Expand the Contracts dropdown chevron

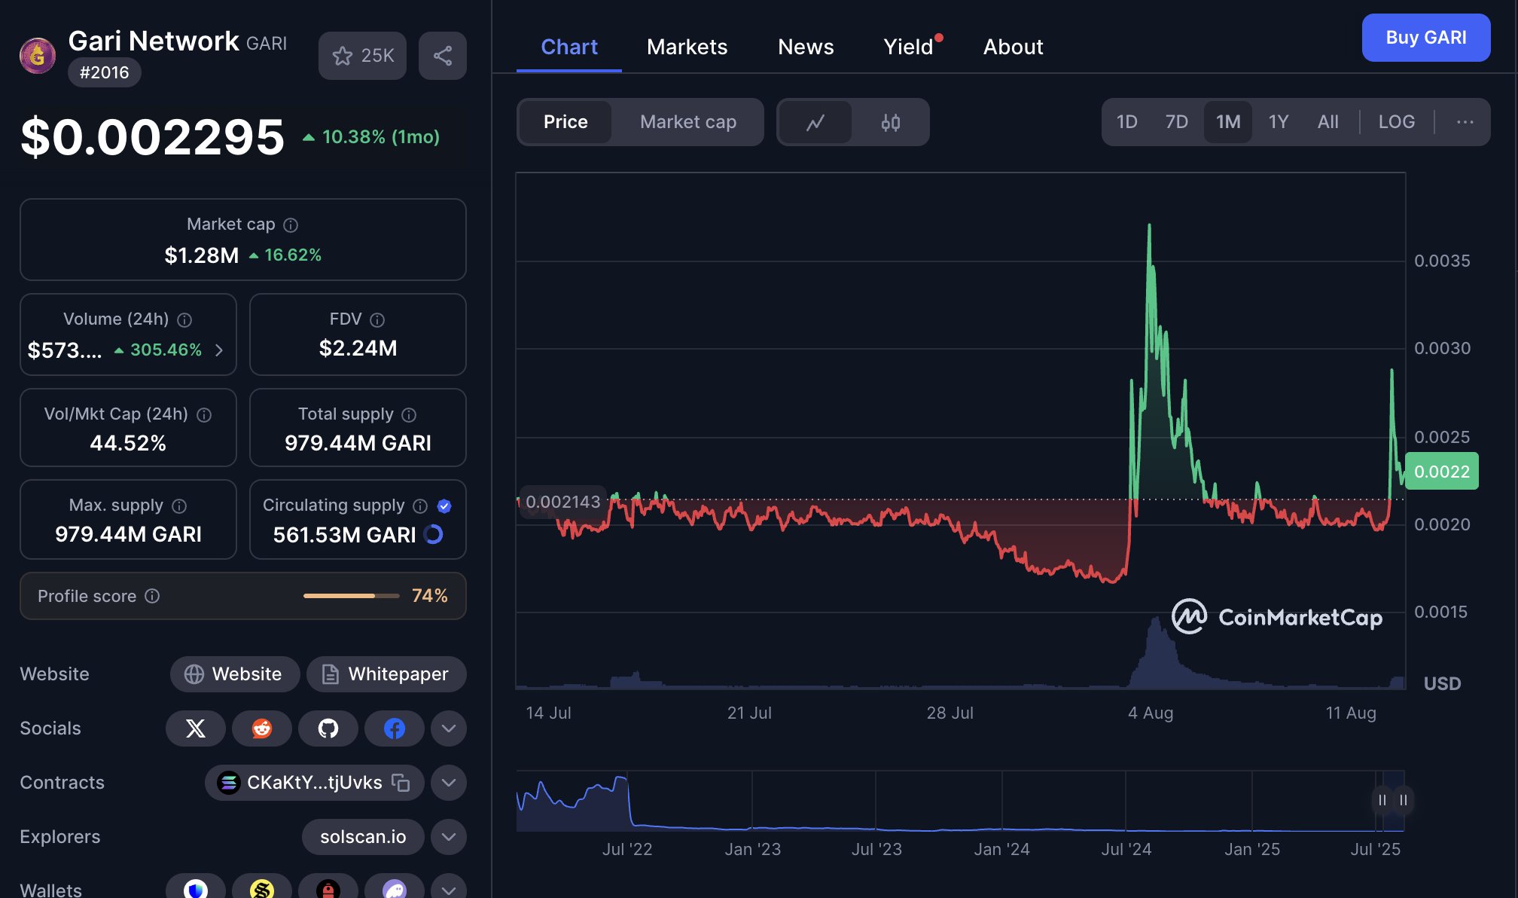pyautogui.click(x=449, y=783)
